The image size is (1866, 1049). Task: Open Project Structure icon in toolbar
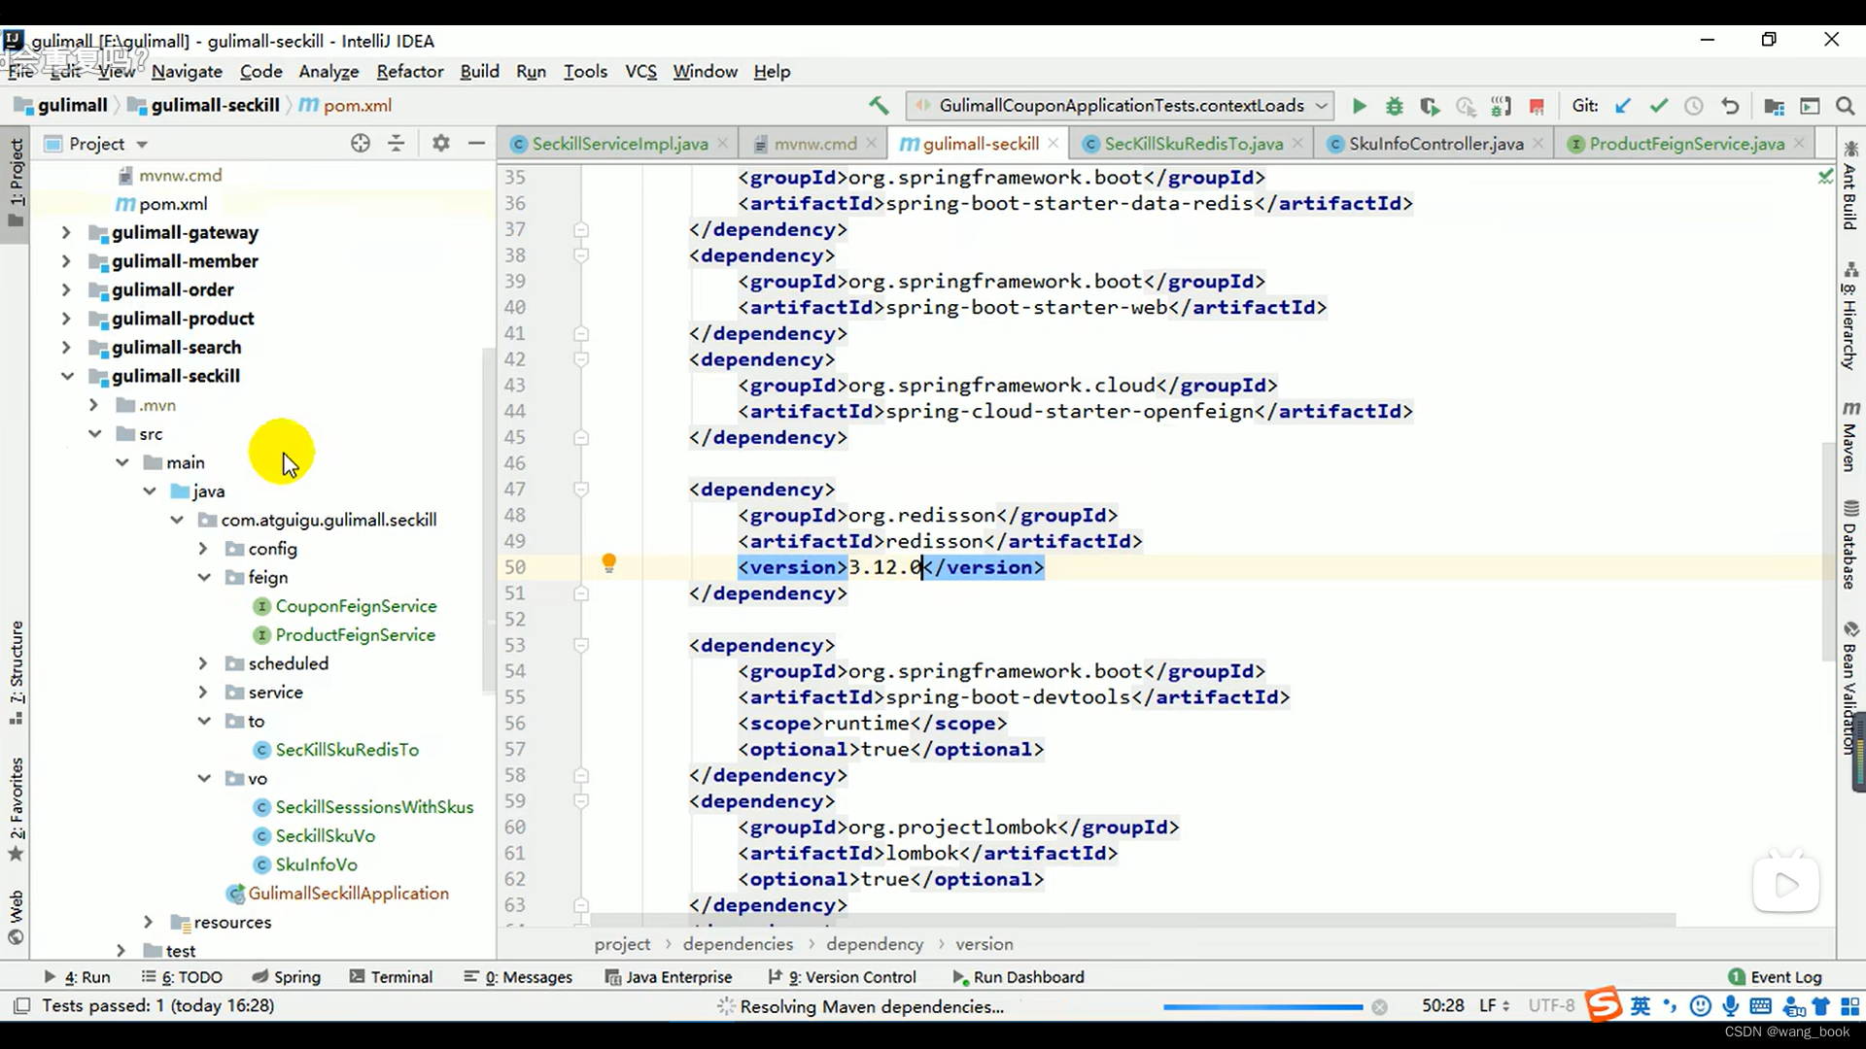coord(1774,106)
